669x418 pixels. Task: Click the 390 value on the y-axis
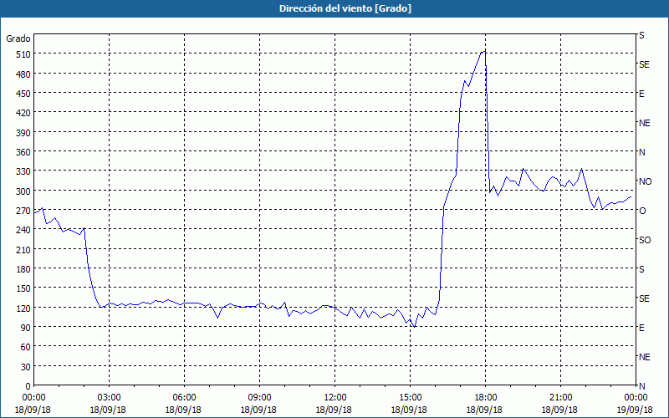(x=23, y=133)
